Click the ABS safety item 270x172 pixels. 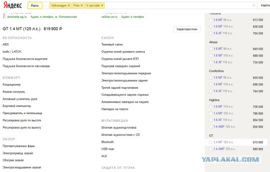point(5,44)
